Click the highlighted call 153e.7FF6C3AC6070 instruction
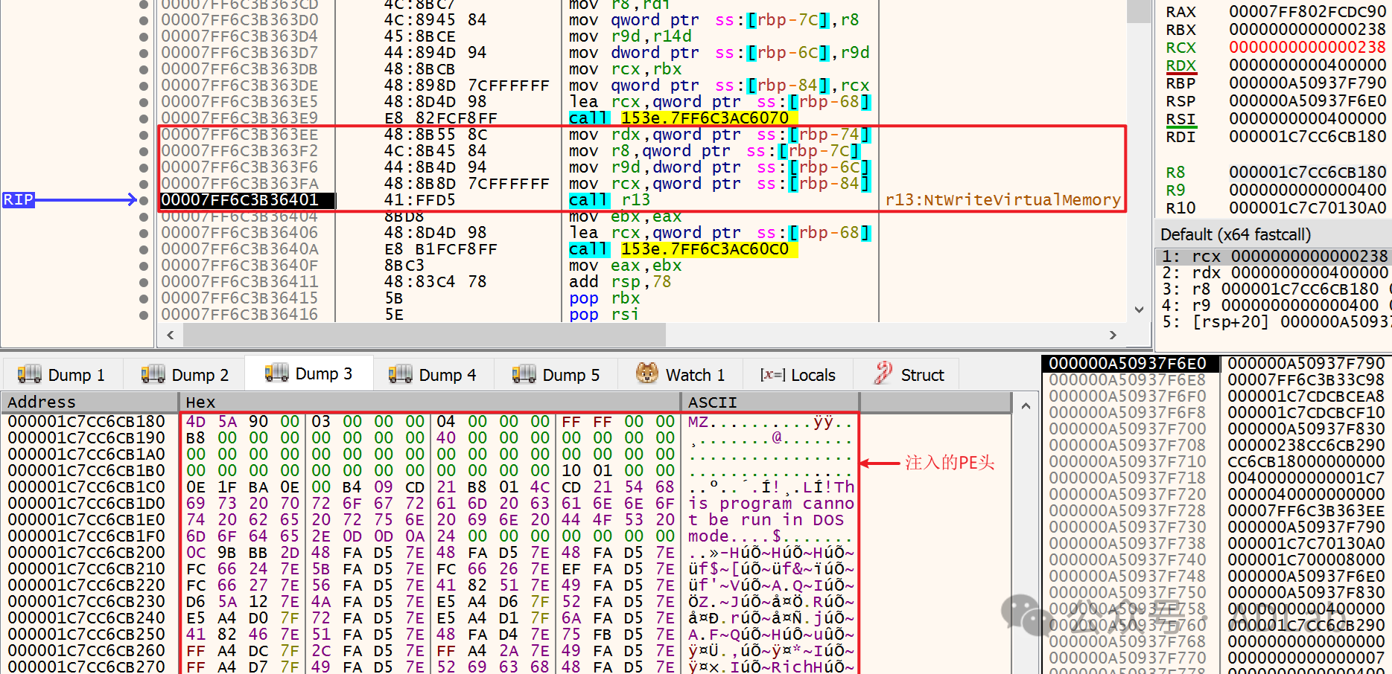 681,118
